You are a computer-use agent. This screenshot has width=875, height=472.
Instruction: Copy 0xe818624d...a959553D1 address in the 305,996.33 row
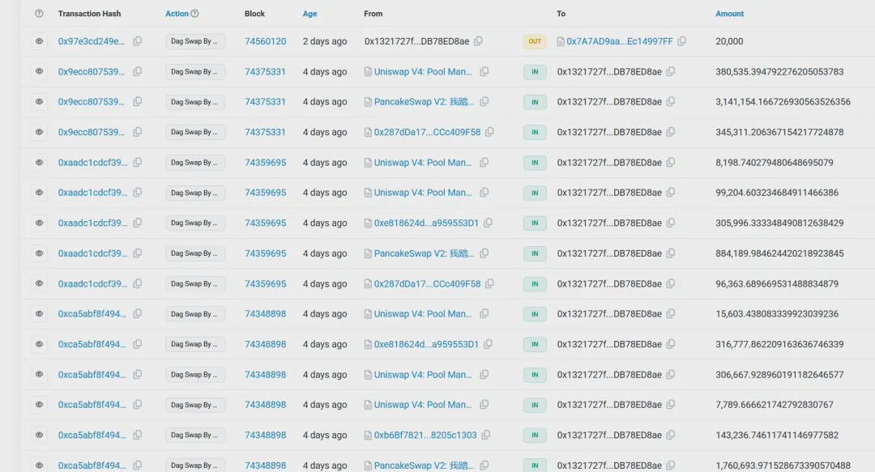(x=488, y=223)
